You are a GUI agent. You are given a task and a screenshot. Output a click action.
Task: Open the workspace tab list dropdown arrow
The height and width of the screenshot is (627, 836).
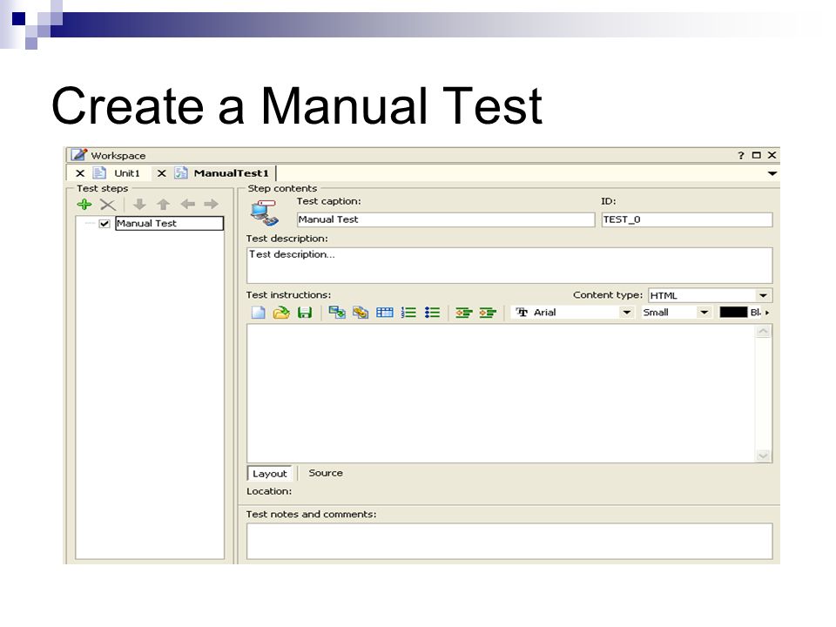pos(772,173)
